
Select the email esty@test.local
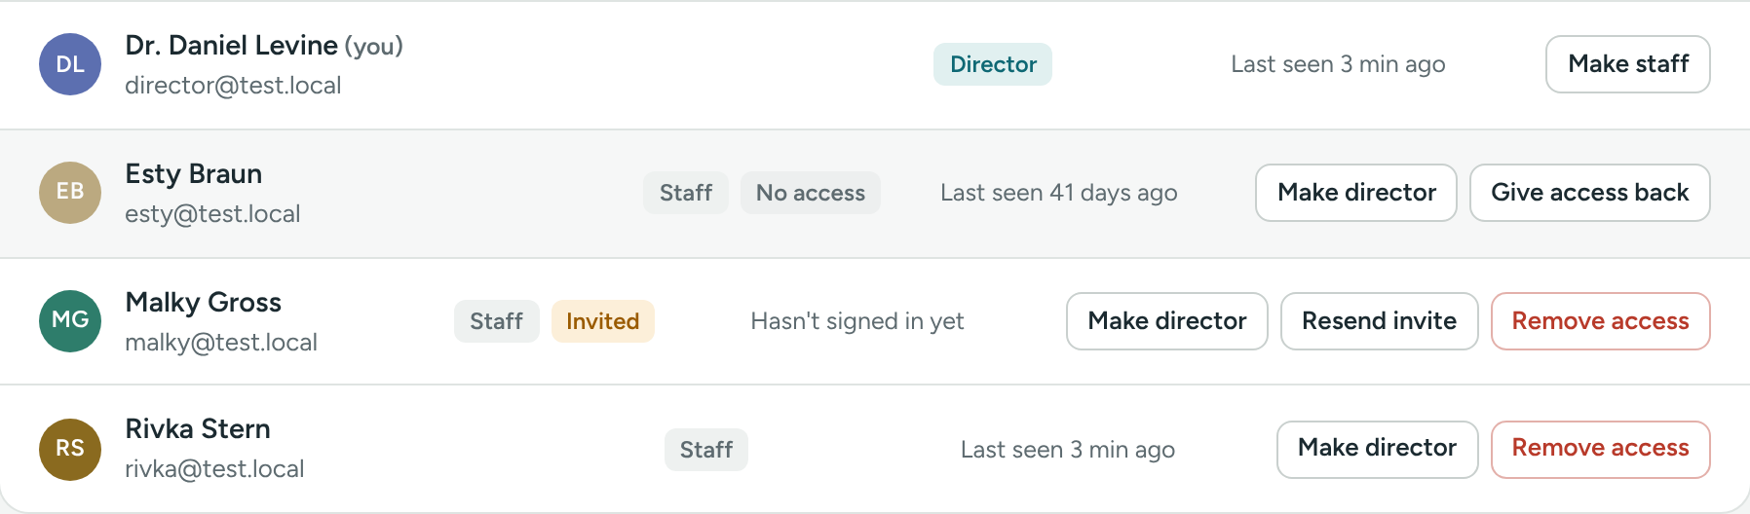(x=212, y=214)
